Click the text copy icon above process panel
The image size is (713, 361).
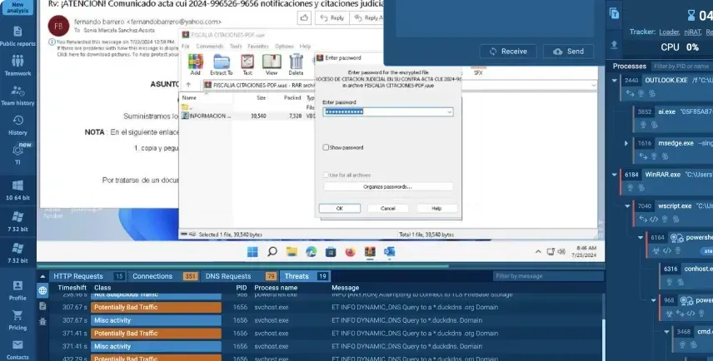pos(614,13)
